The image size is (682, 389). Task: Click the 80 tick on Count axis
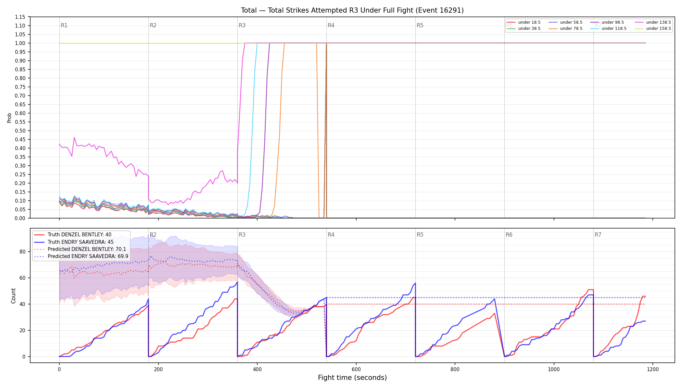point(23,252)
